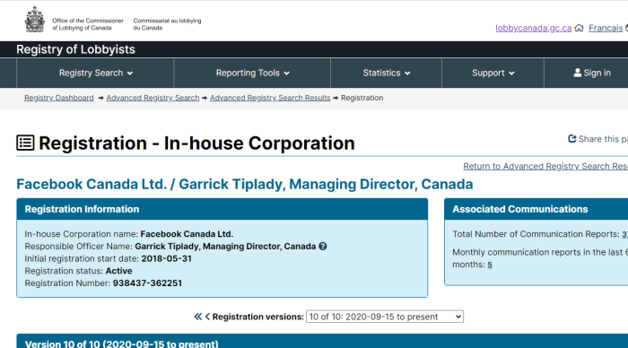This screenshot has width=628, height=348.
Task: Open the Statistics menu
Action: point(386,73)
